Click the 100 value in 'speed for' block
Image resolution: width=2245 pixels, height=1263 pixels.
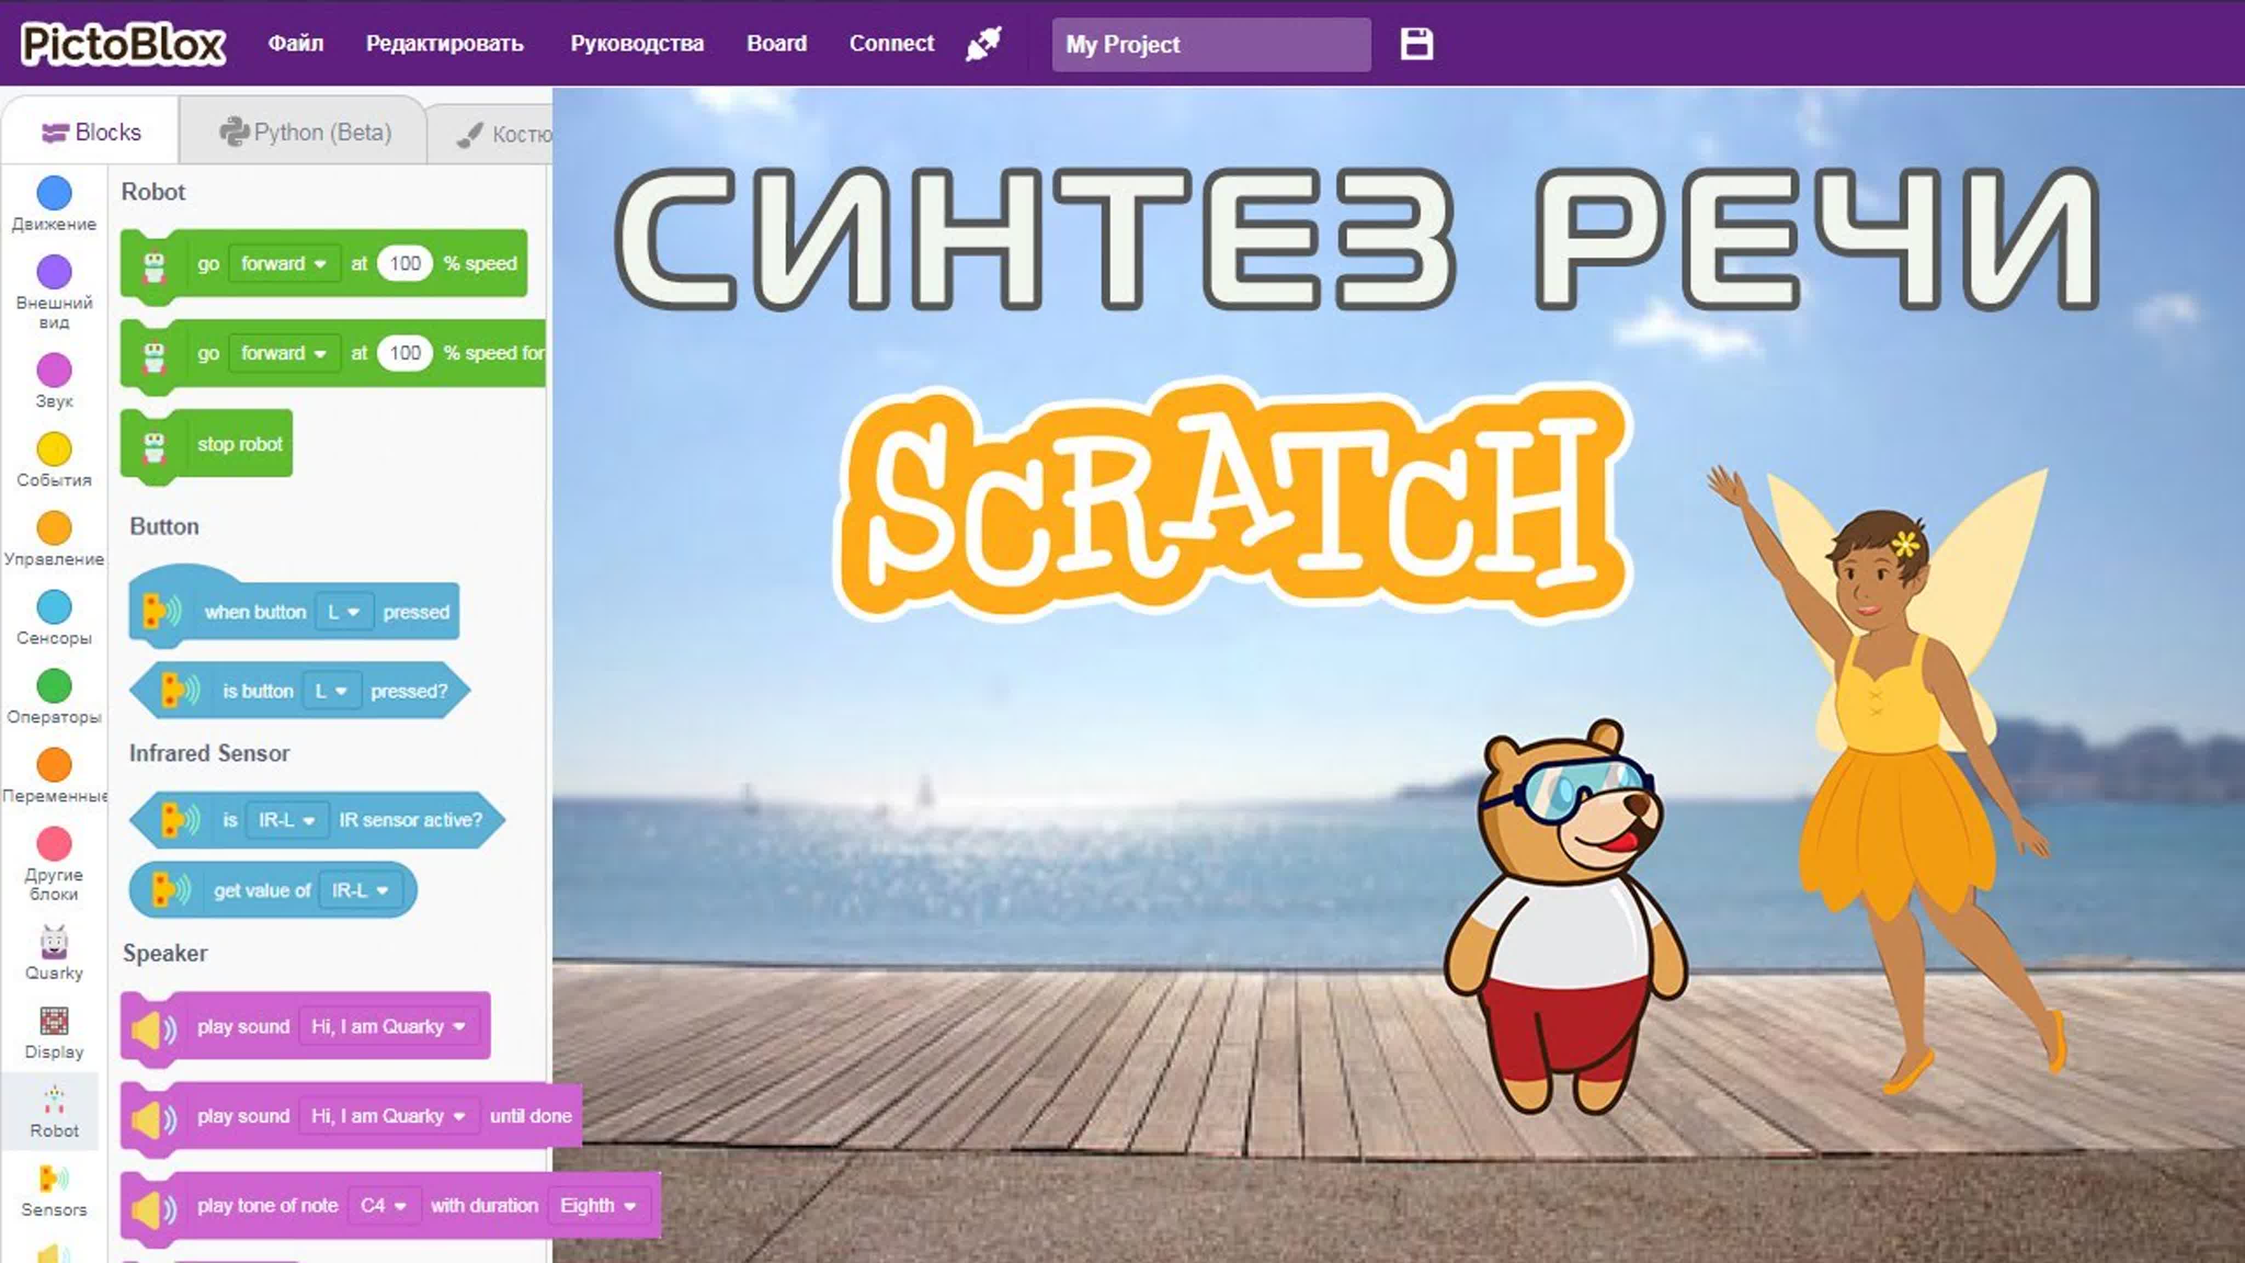tap(404, 353)
